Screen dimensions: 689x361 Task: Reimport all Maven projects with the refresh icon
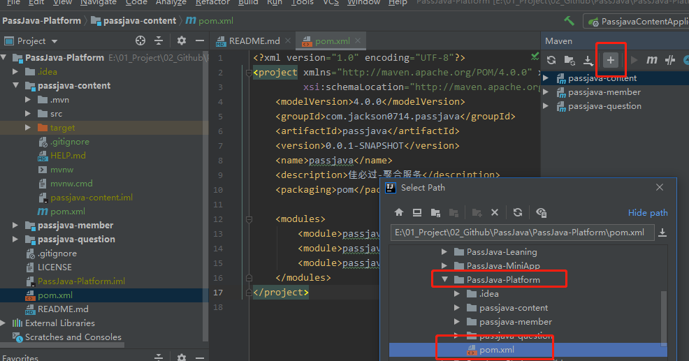(x=551, y=60)
